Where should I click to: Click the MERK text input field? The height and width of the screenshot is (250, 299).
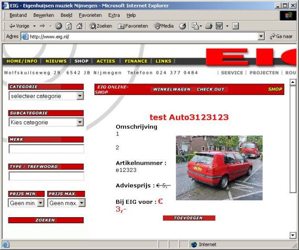pos(46,149)
